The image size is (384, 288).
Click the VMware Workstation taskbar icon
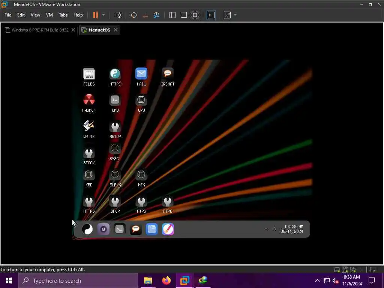185,280
